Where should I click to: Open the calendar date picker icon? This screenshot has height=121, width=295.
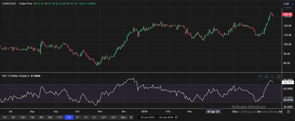tap(176, 117)
